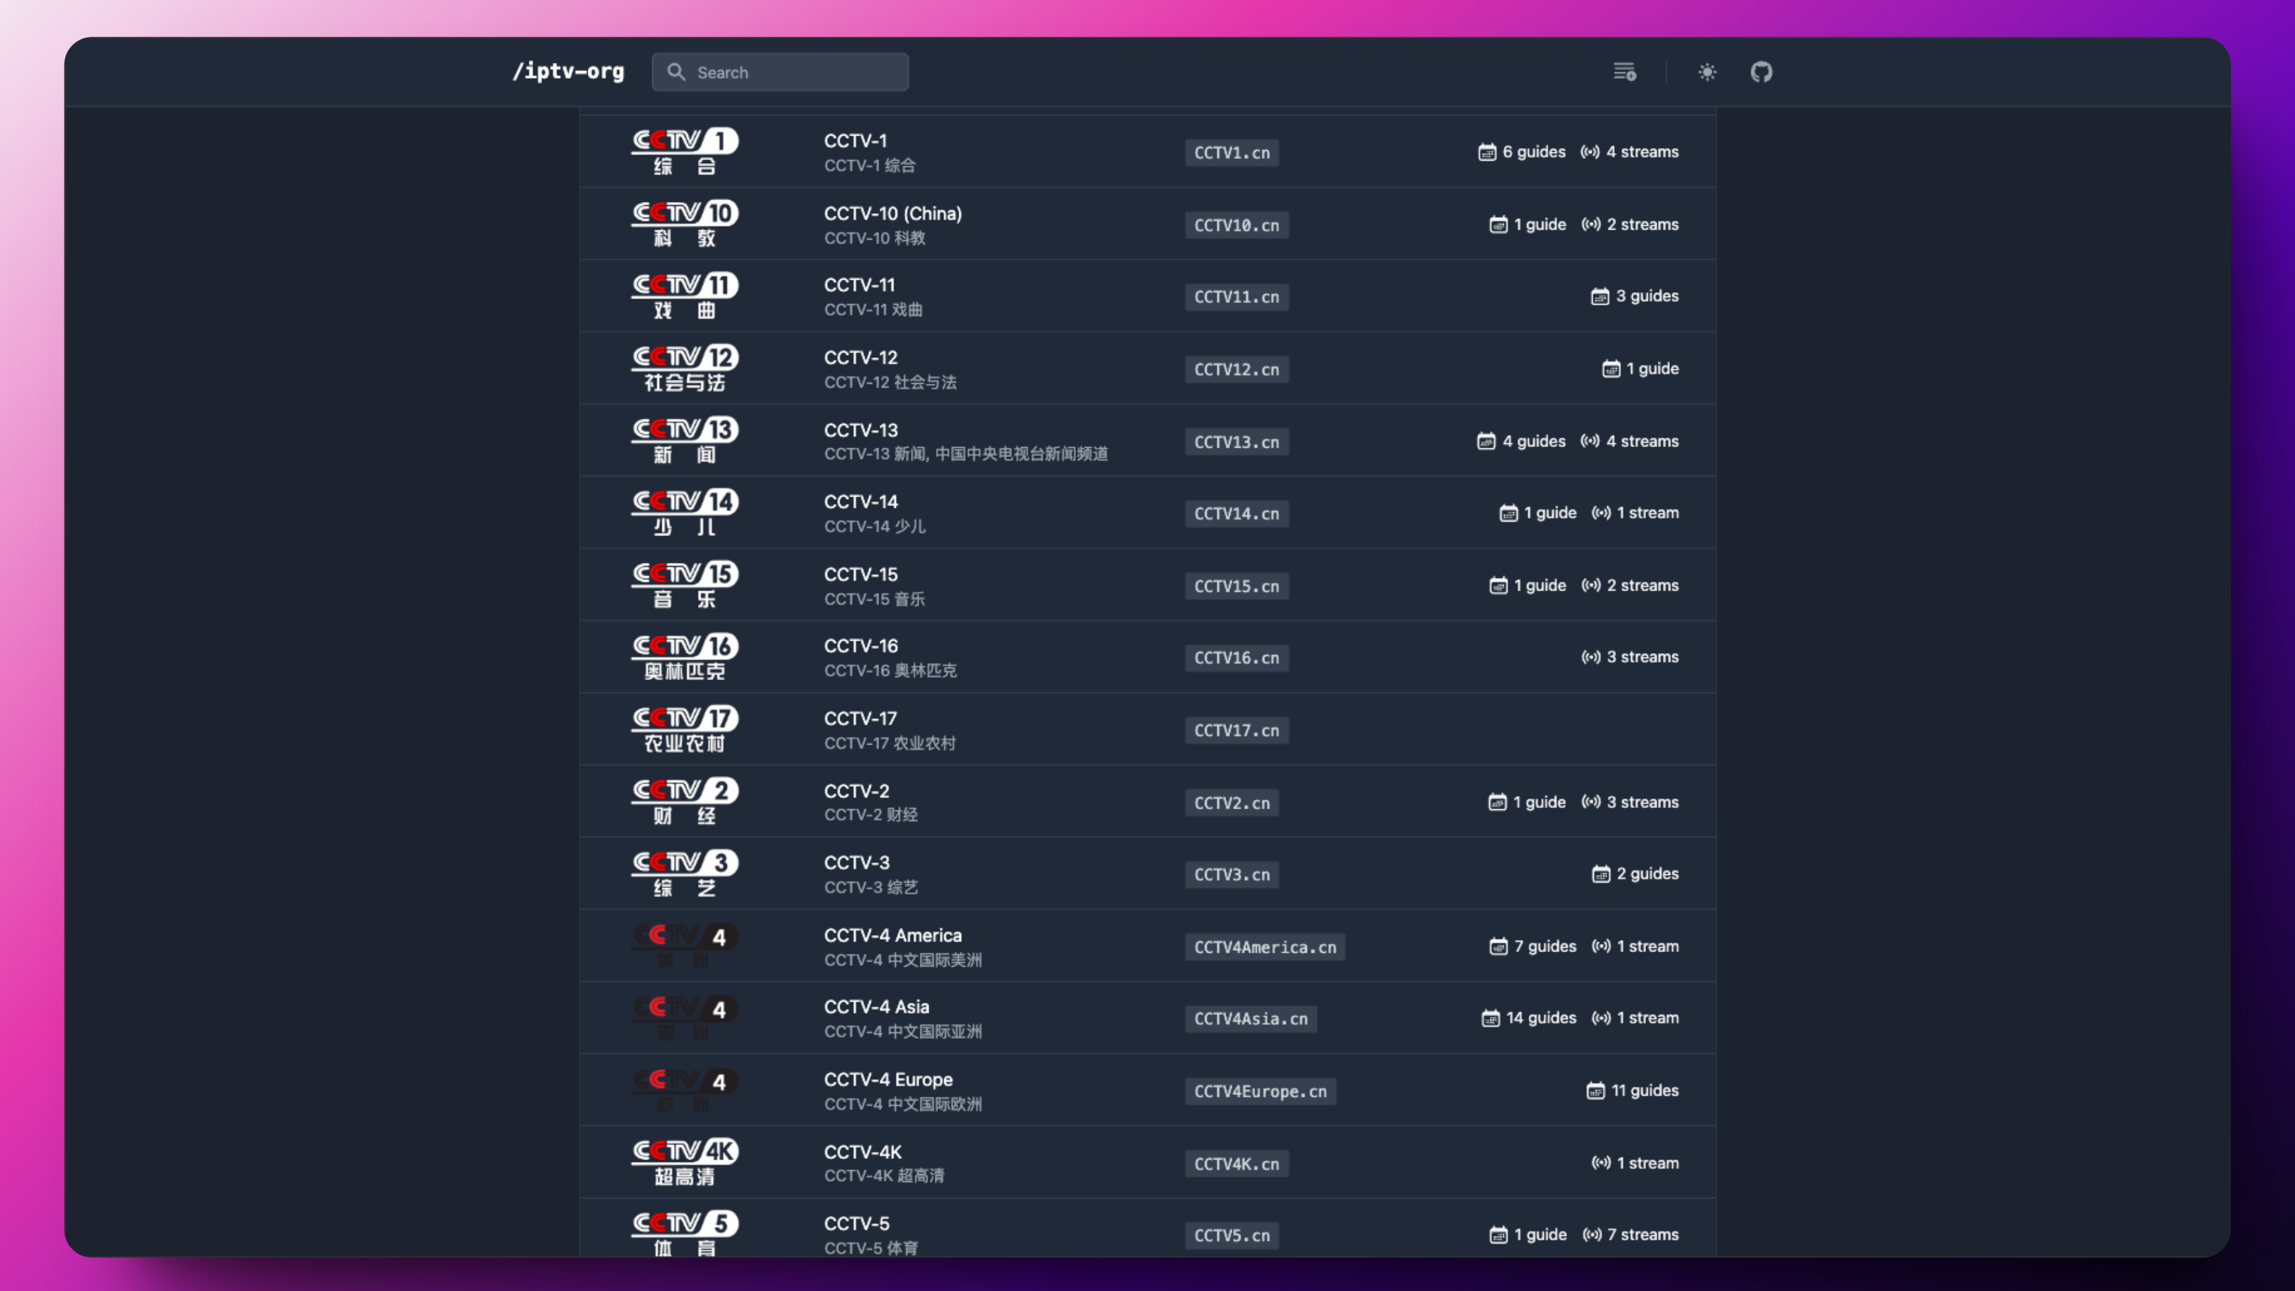Click the CCTV4Europe.cn domain button

coord(1261,1089)
